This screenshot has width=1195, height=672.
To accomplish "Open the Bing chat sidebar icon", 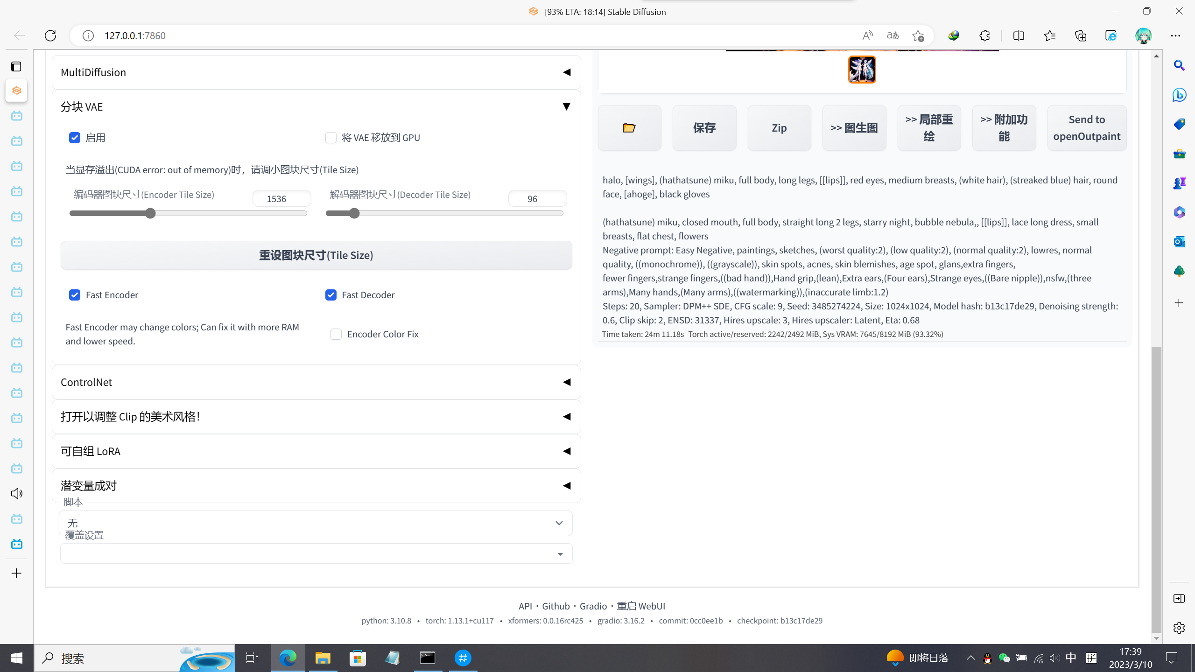I will [1179, 95].
